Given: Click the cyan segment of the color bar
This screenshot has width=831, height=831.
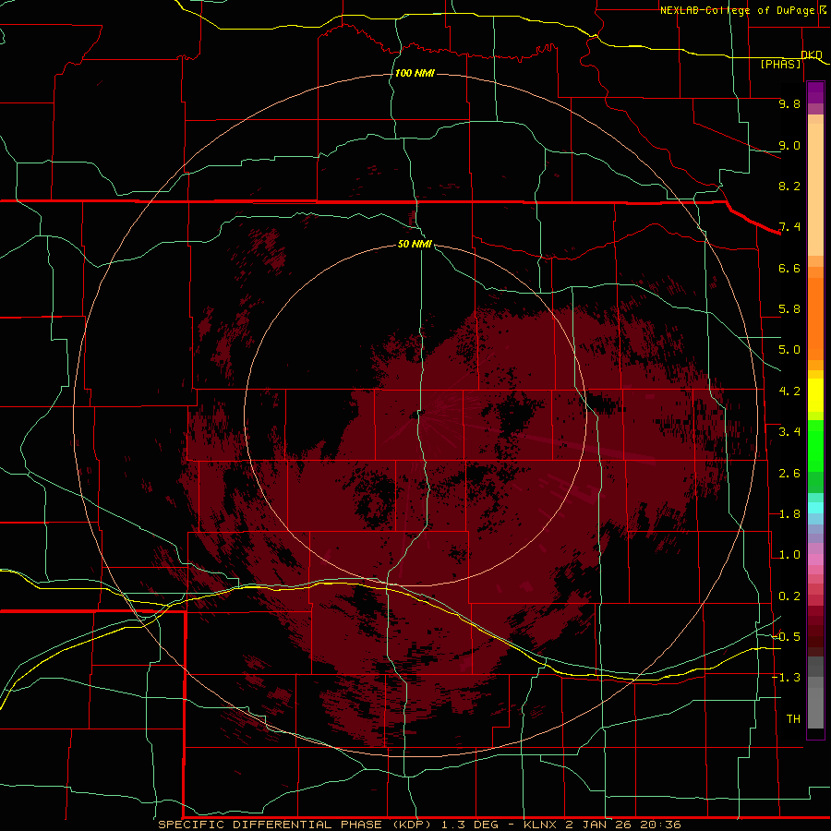Looking at the screenshot, I should pyautogui.click(x=815, y=507).
